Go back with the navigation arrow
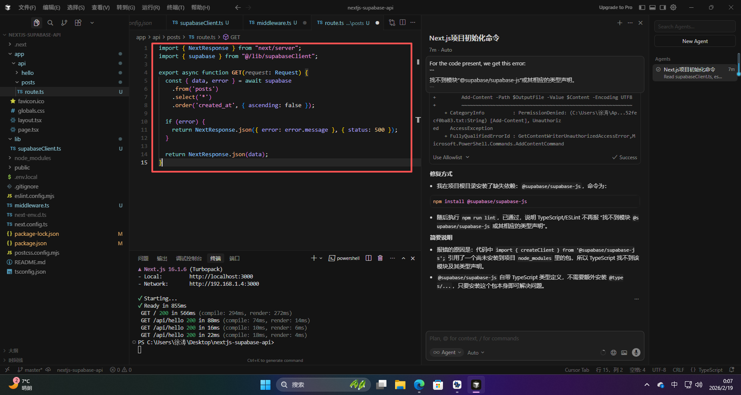This screenshot has width=741, height=395. point(238,7)
